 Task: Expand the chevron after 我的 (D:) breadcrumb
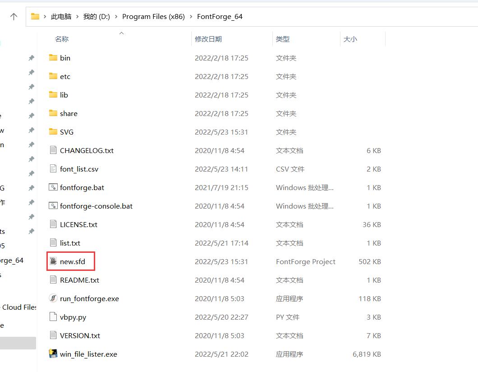tap(116, 17)
